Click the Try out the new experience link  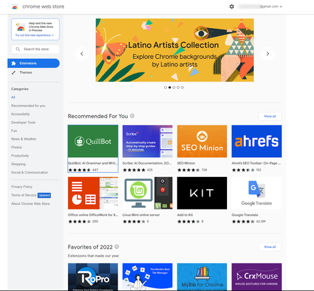[x=34, y=35]
